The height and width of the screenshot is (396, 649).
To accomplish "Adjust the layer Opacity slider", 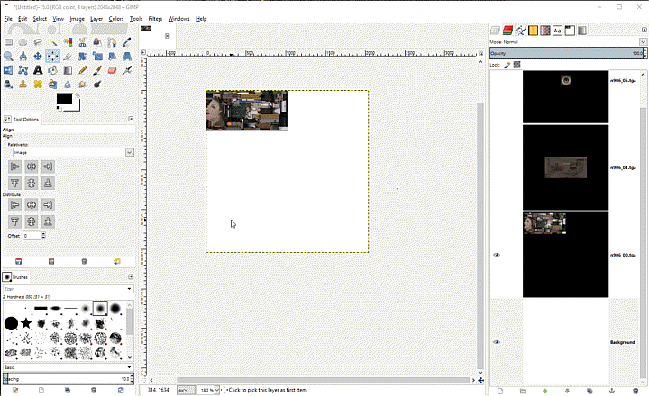I will 567,53.
